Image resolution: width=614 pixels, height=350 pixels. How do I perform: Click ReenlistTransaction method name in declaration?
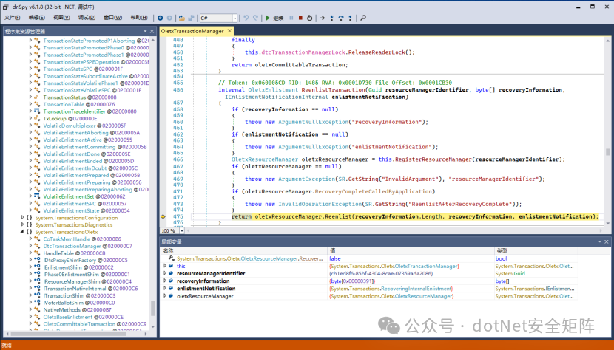[x=332, y=89]
